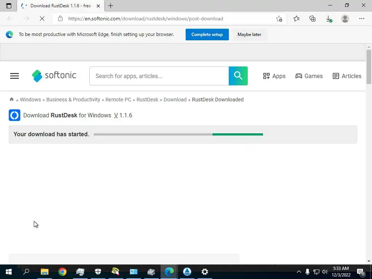Open the notification center icon
The height and width of the screenshot is (279, 372).
[x=361, y=272]
